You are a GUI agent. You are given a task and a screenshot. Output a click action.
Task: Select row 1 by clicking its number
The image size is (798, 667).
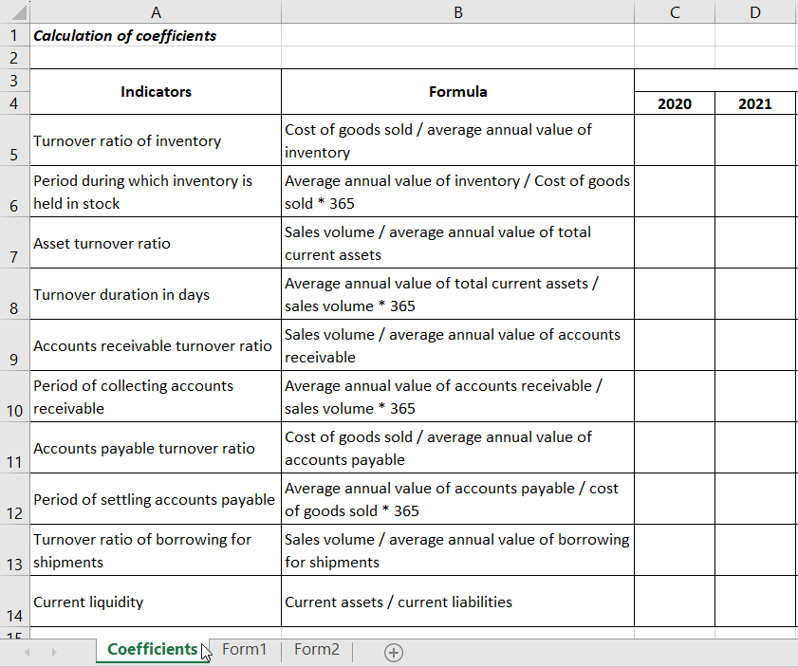click(x=14, y=34)
